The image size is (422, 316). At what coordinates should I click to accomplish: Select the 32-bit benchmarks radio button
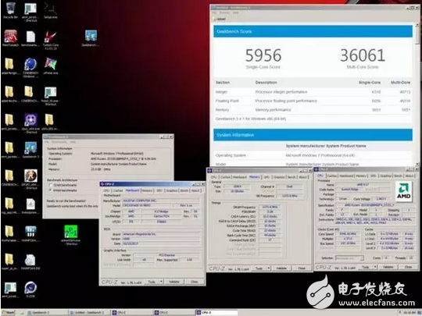pos(51,185)
